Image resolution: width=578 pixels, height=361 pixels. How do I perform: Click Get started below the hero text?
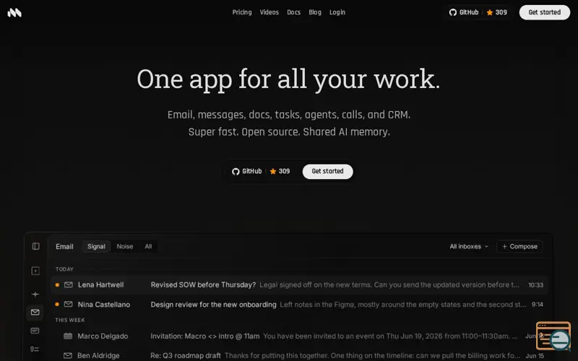point(328,171)
